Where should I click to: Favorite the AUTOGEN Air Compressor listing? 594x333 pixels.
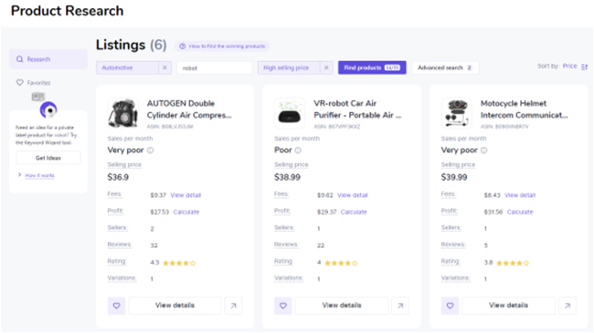click(x=116, y=306)
